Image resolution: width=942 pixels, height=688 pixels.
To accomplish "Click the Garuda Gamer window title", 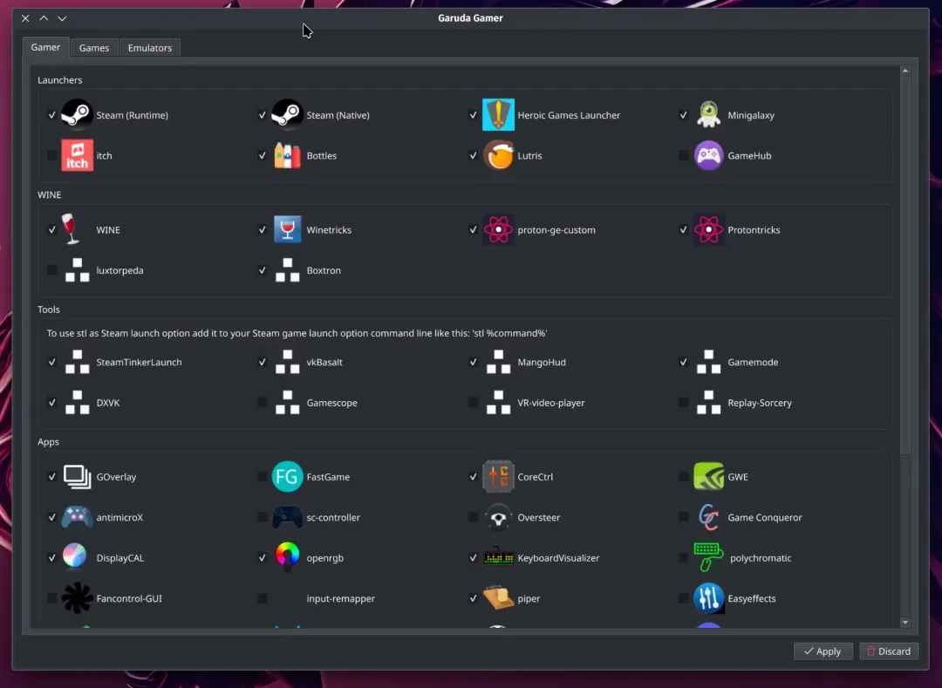I will 470,18.
